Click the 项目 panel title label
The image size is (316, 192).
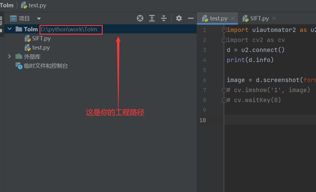click(x=24, y=19)
